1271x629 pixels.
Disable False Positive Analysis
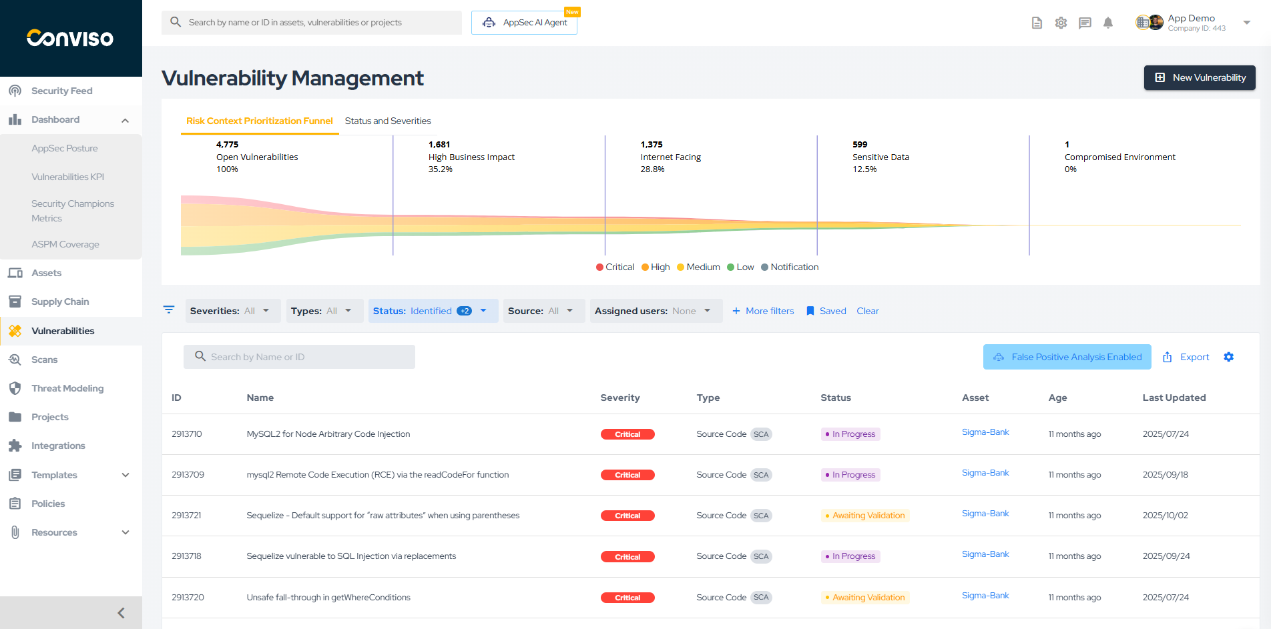coord(1067,357)
